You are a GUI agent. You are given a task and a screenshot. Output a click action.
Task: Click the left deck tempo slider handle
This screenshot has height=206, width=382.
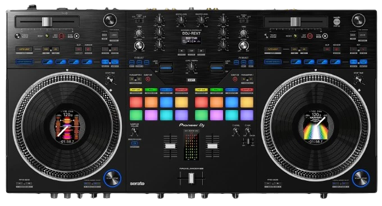click(x=47, y=22)
